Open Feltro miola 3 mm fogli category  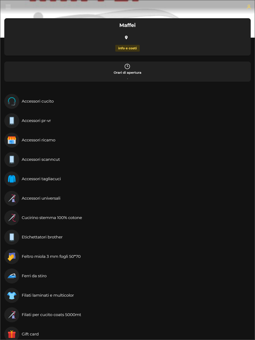(51, 256)
